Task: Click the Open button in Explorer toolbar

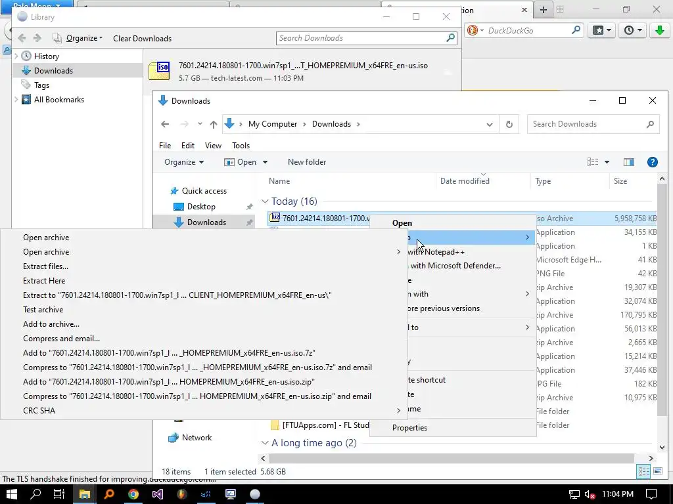Action: click(241, 162)
